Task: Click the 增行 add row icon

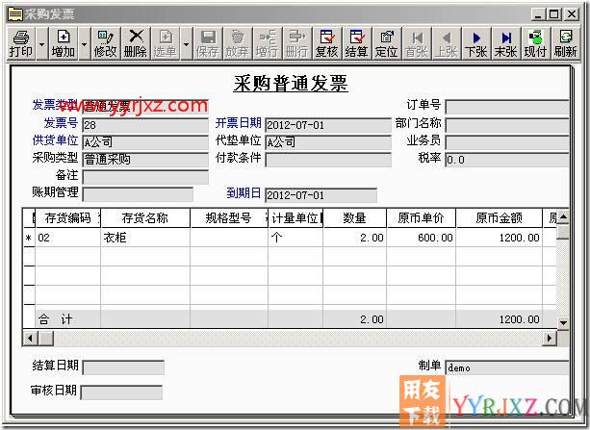Action: (268, 43)
